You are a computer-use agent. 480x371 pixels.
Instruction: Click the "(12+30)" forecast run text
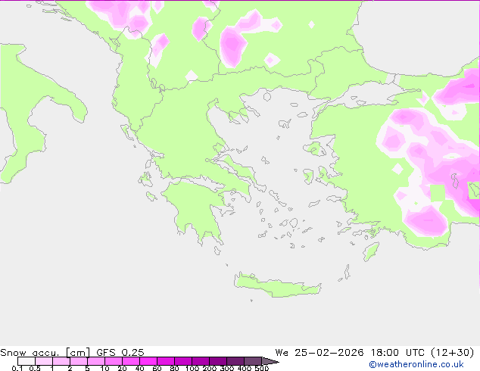[x=453, y=353]
